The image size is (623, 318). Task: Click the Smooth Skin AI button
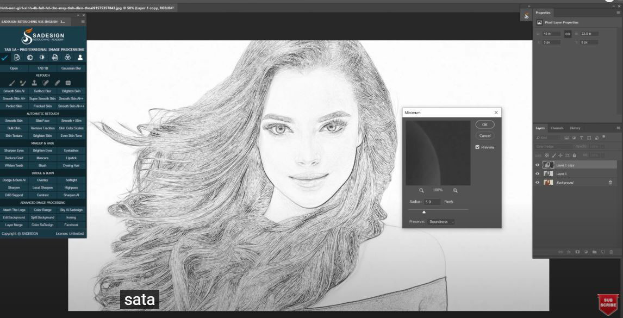tap(14, 91)
